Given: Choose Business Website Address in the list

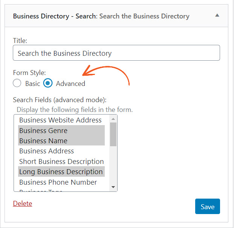Looking at the screenshot, I should coord(61,120).
